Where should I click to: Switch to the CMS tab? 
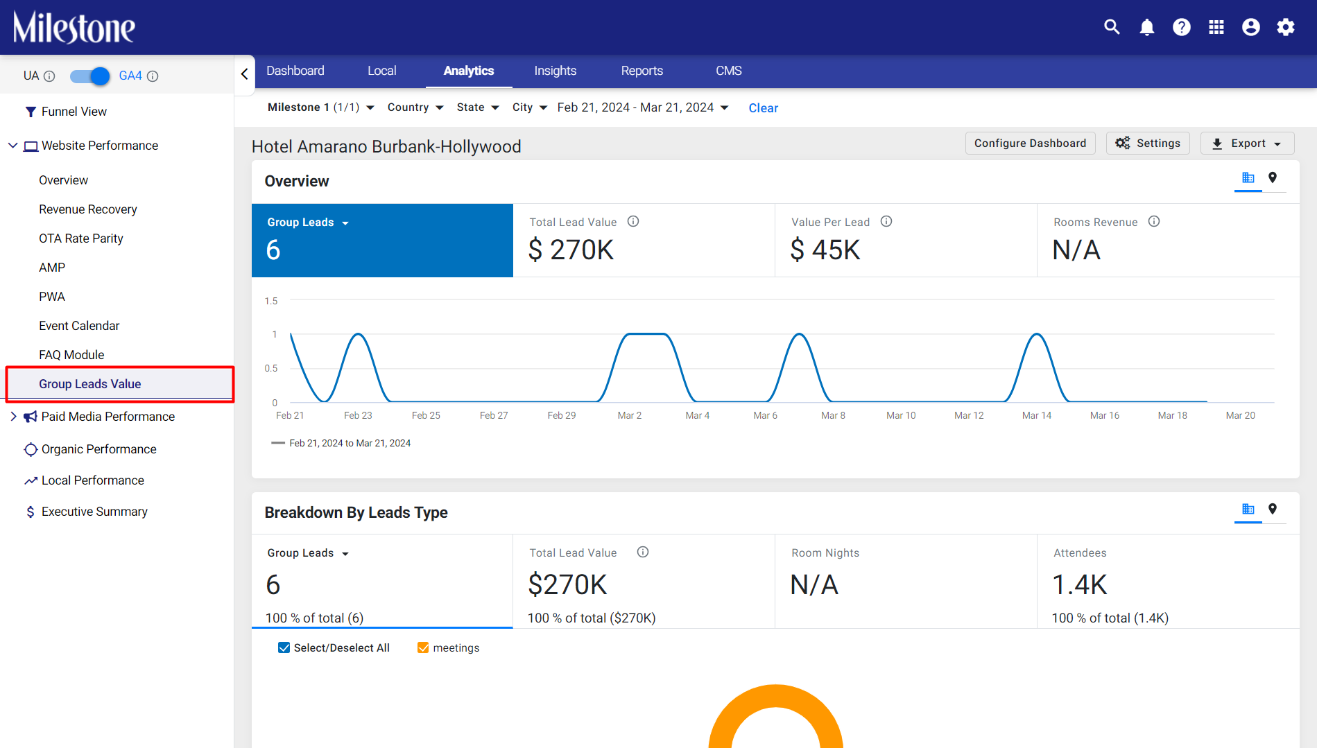point(729,71)
